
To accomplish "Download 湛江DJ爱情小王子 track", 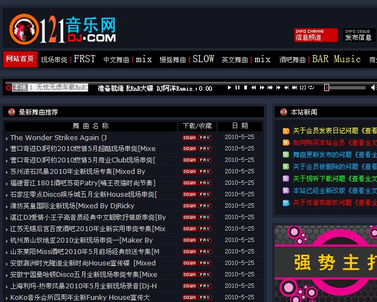I will [x=189, y=217].
